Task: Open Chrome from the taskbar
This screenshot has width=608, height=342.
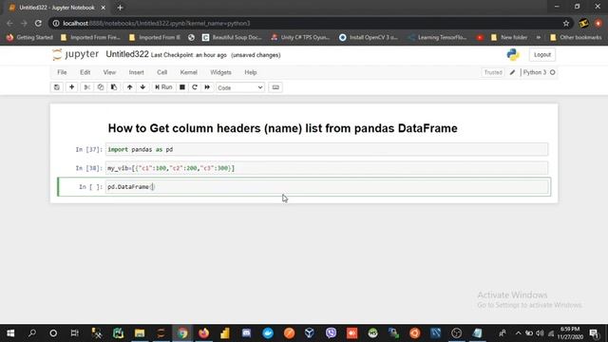Action: pyautogui.click(x=182, y=333)
